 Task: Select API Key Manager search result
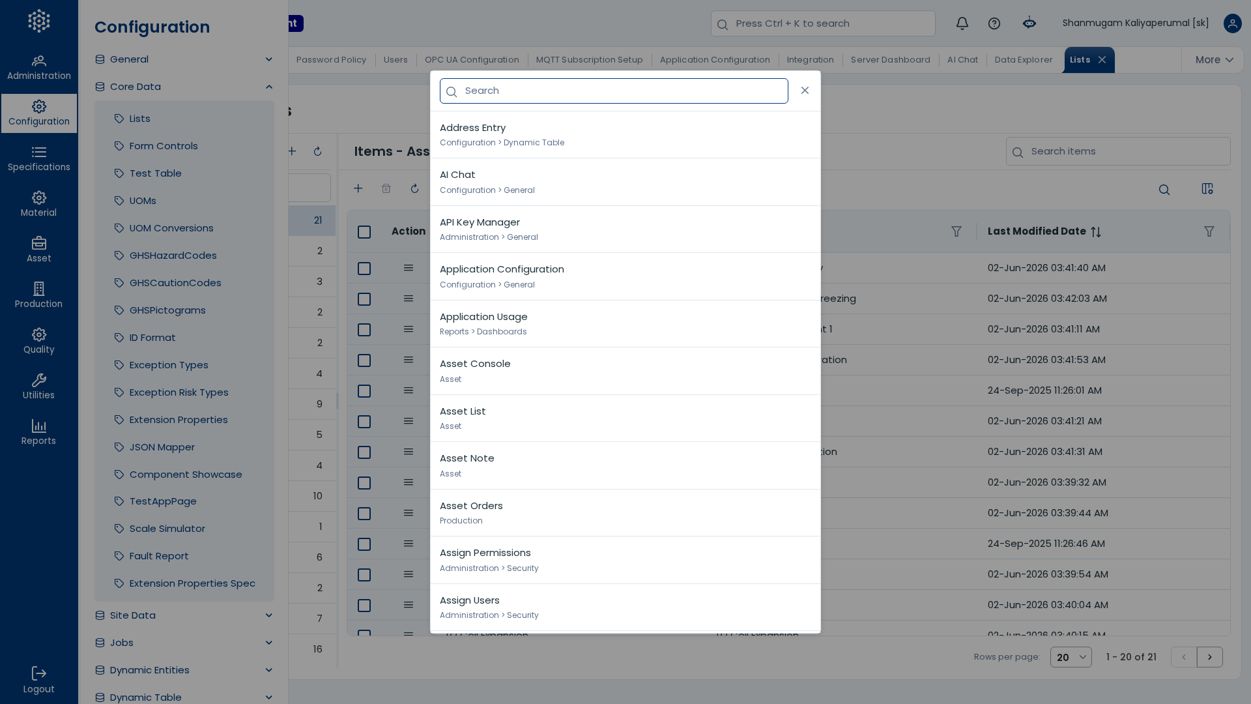click(x=625, y=229)
